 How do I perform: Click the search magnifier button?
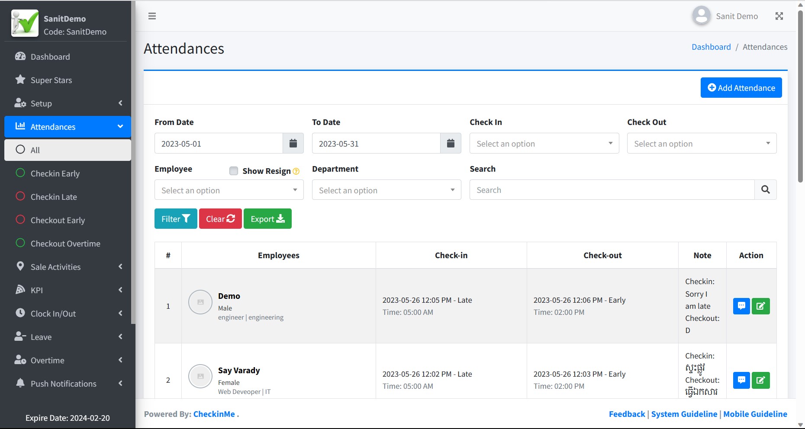[x=765, y=189]
